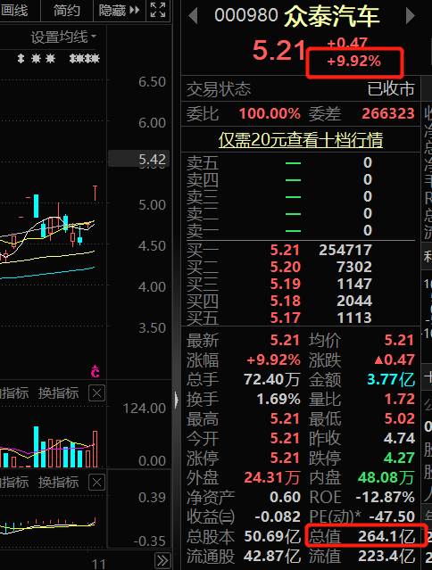Switch to 简约 simple view
This screenshot has width=432, height=570.
click(67, 10)
